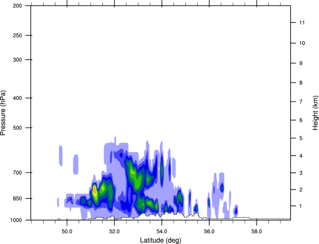Select the 6 km height tick label
319x244 pixels.
300,120
